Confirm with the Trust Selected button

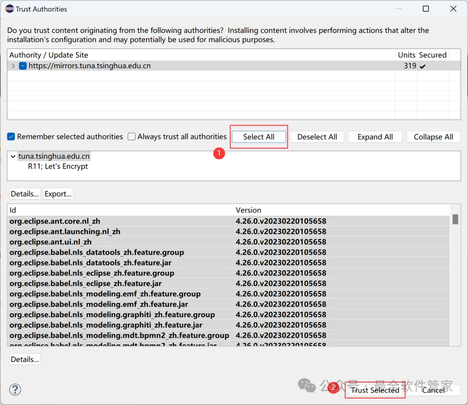point(375,390)
